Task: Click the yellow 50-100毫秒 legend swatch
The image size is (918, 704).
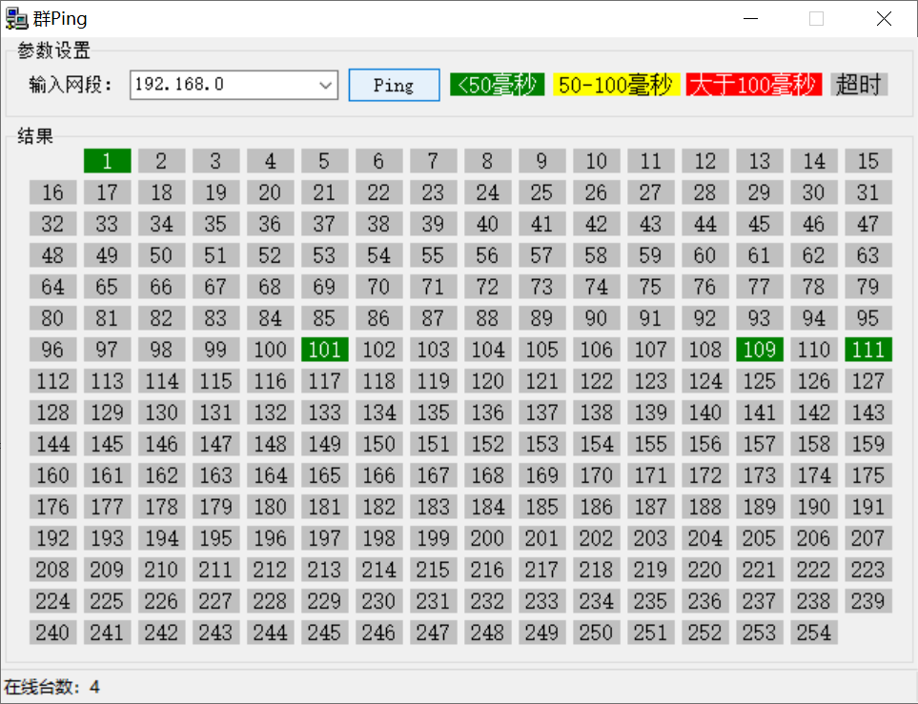Action: [616, 85]
